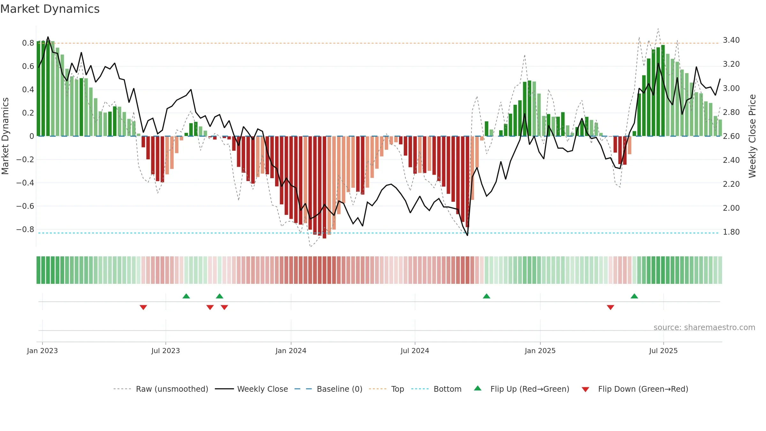Toggle the Flip Down (Green→Red) legend entry

pos(635,389)
